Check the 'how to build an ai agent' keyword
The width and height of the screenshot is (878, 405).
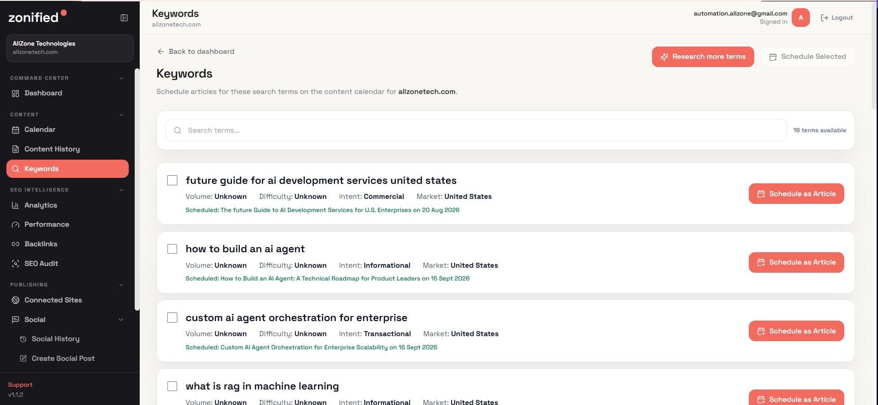(172, 249)
